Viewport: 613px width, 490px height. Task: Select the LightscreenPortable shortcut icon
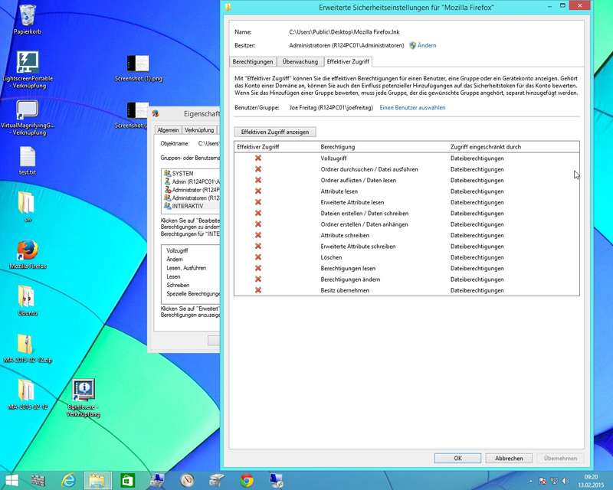click(27, 63)
